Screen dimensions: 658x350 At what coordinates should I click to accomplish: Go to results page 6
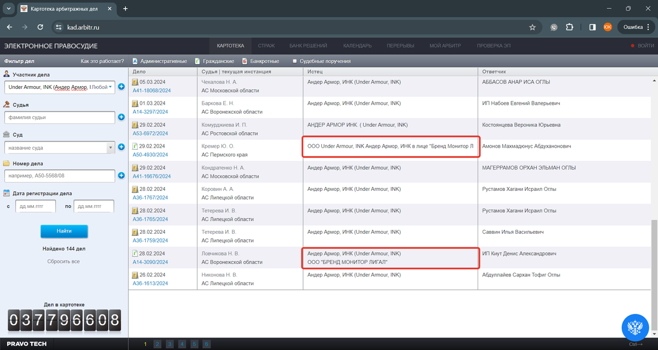pyautogui.click(x=207, y=344)
